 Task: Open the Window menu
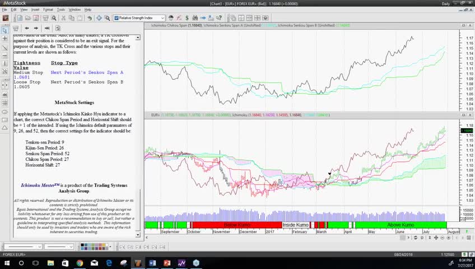coord(74,10)
